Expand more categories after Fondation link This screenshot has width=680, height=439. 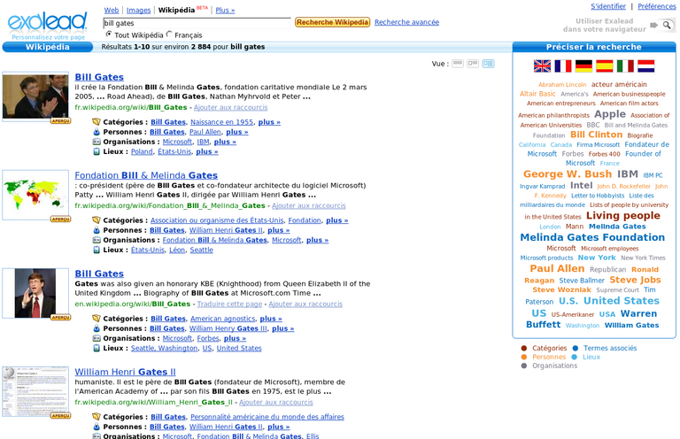coord(337,220)
